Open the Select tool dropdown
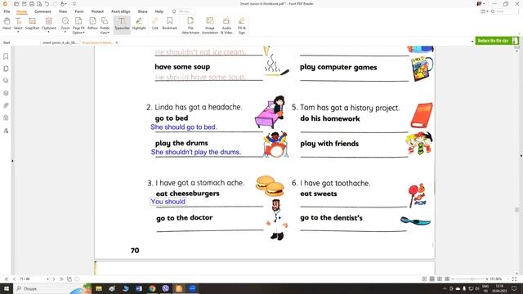The width and height of the screenshot is (523, 294). tap(18, 32)
